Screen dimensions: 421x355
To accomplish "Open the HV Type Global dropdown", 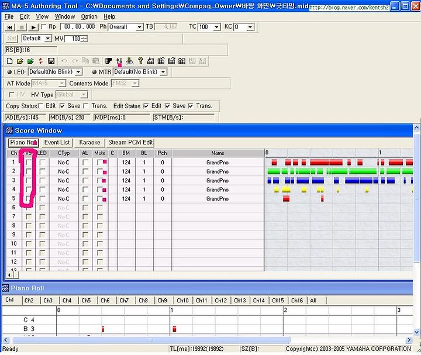I will (84, 95).
